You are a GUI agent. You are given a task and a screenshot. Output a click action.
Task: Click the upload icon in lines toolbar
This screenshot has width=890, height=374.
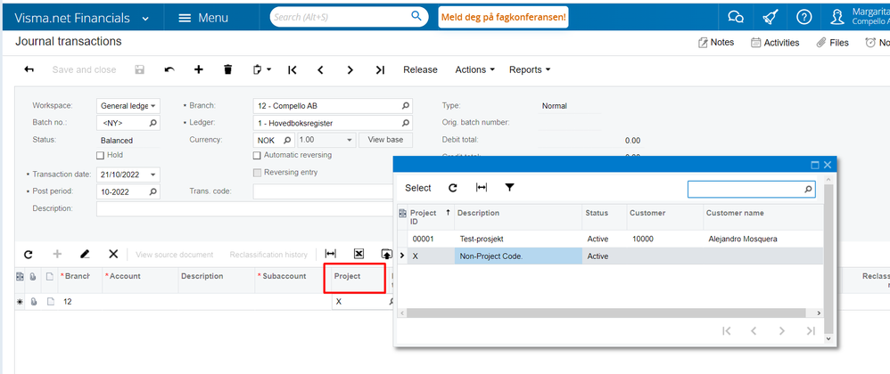point(386,255)
